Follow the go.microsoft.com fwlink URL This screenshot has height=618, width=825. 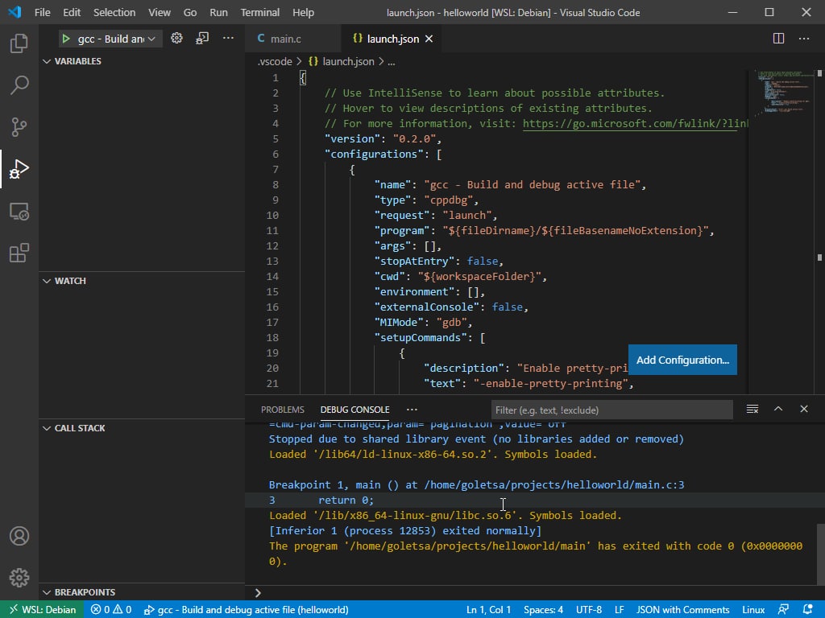635,123
